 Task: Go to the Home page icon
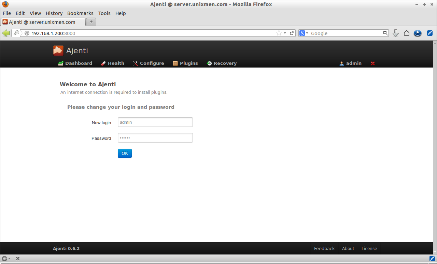pos(407,33)
